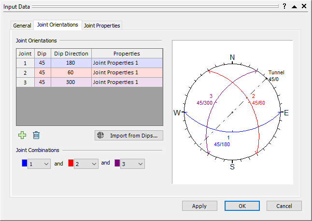Screen dimensions: 312x221
Task: Select Dip cell of joint 1
Action: pyautogui.click(x=43, y=63)
